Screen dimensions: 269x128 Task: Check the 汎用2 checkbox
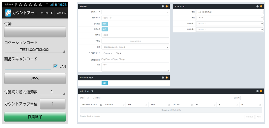click(x=120, y=59)
